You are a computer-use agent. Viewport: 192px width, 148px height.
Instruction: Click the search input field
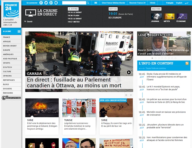(74, 3)
